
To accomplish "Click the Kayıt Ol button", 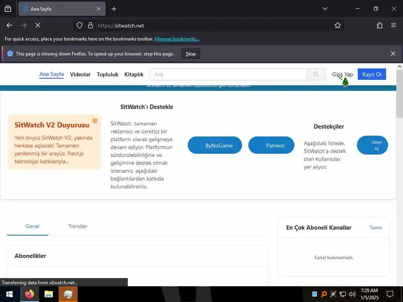I will coord(372,74).
